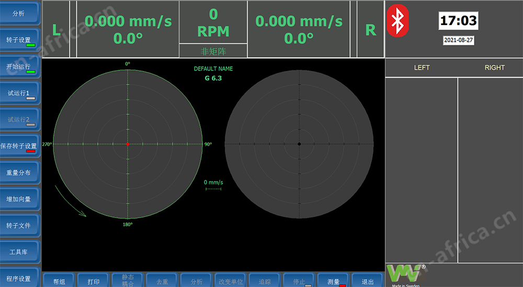Open 工具库 tool library
Screen dimensions: 523x287
[20, 252]
